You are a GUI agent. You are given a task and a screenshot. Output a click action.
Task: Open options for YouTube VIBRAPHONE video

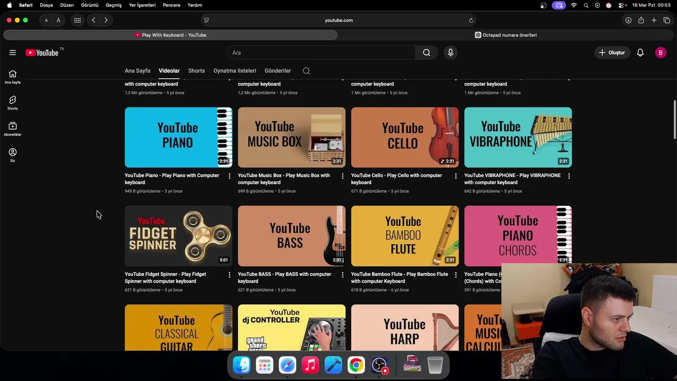[x=569, y=176]
